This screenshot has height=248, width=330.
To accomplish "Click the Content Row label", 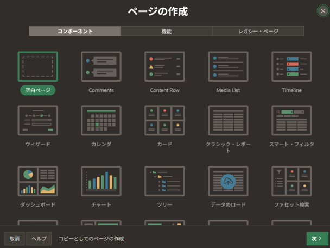I will tap(164, 90).
